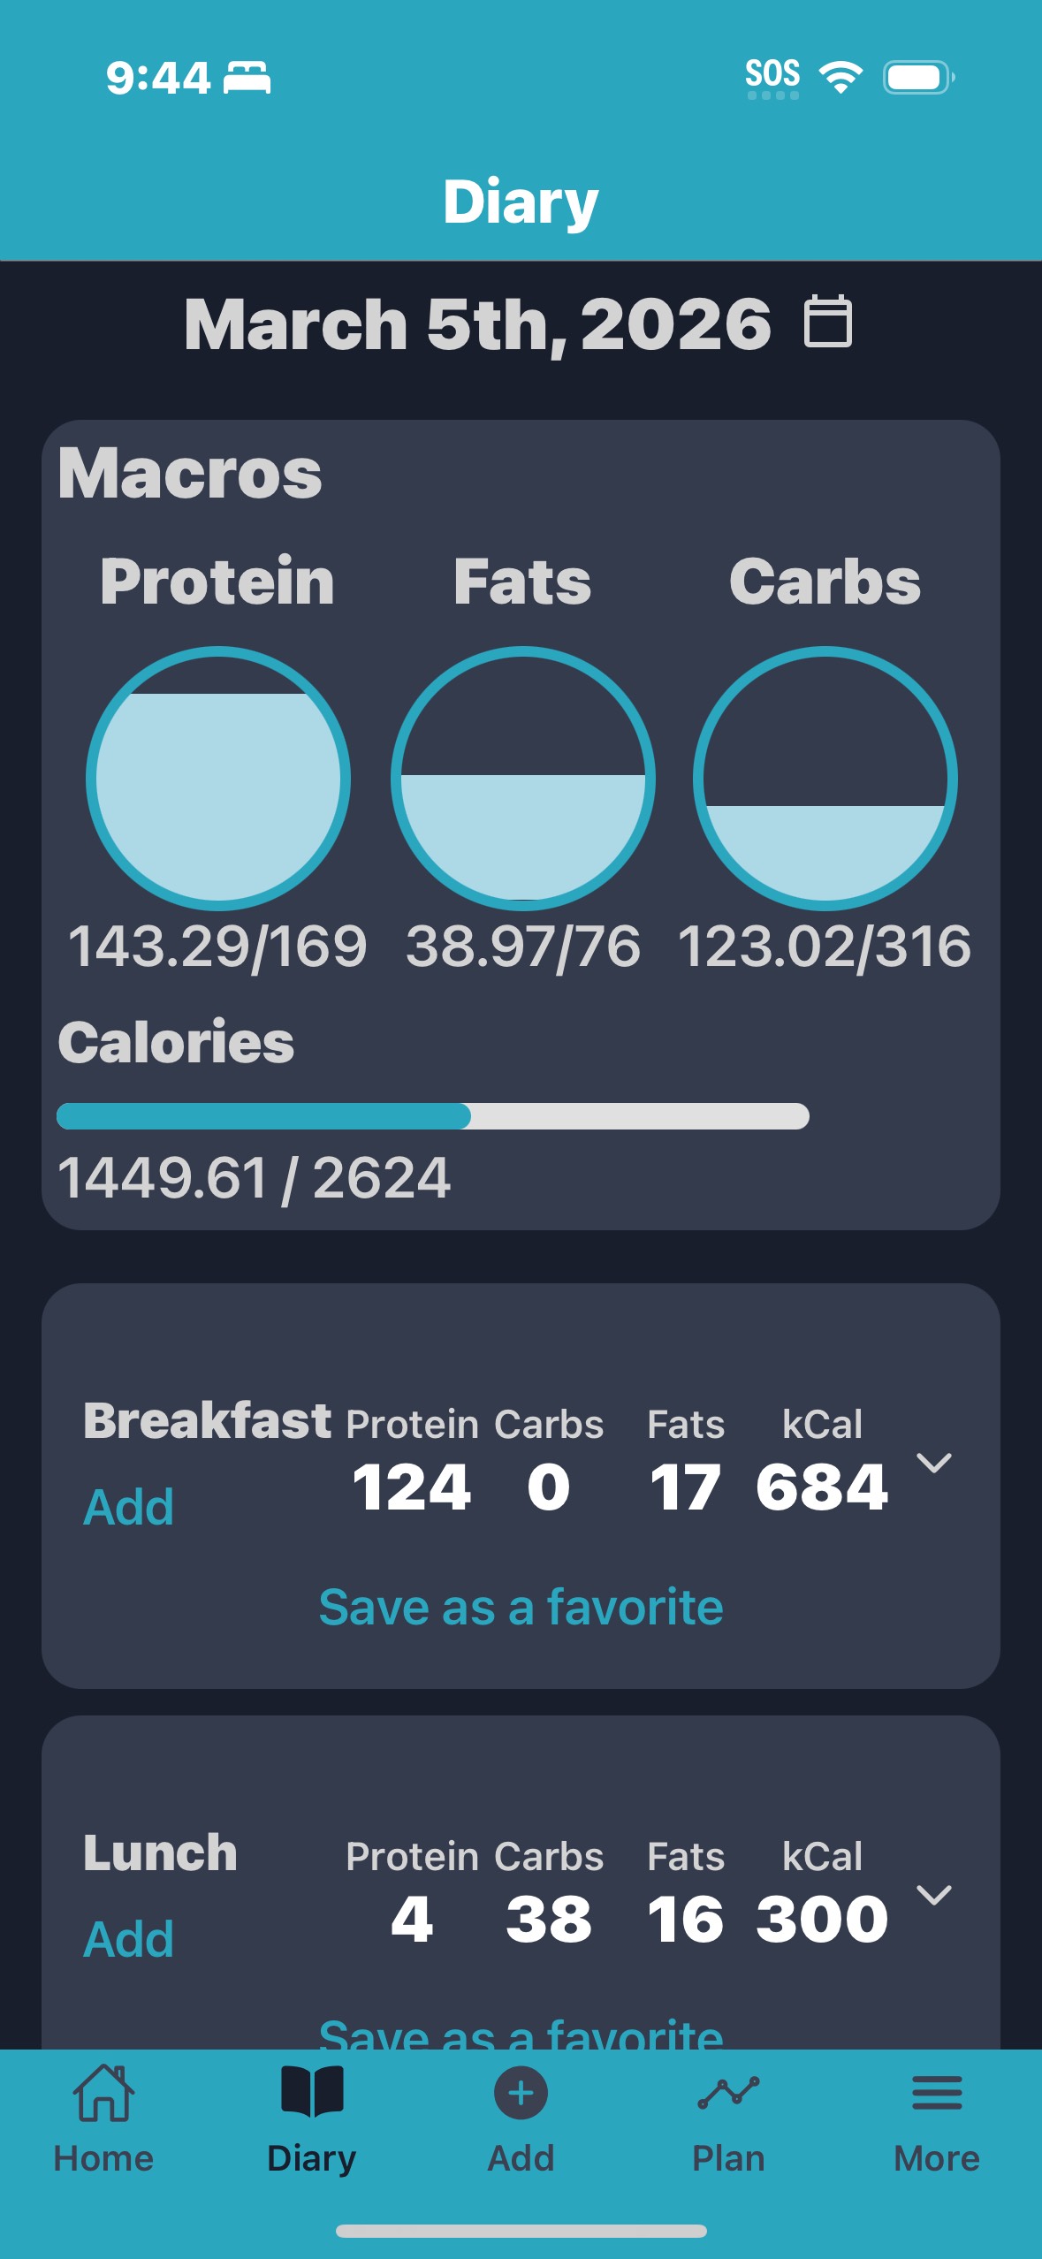Viewport: 1042px width, 2259px height.
Task: Tap the Fats macro circle gauge
Action: [523, 779]
